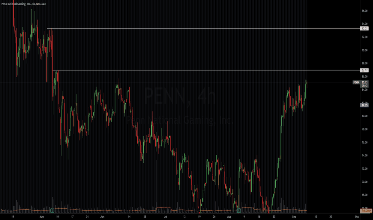Click 74.00 on the price axis
This screenshot has height=220, width=373.
point(365,156)
